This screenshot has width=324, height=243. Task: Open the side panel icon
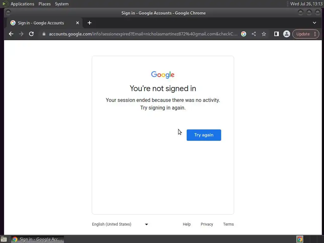[276, 34]
